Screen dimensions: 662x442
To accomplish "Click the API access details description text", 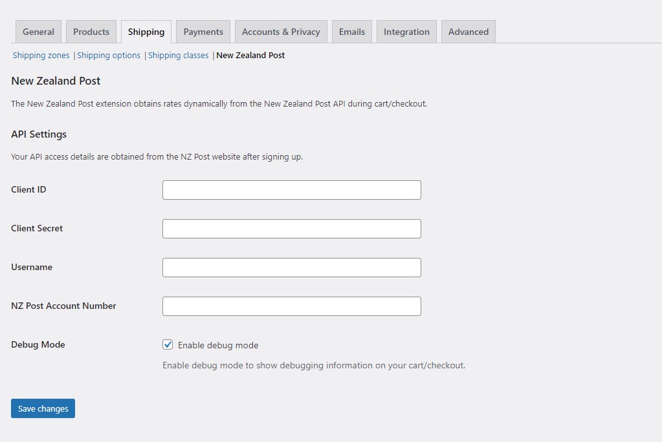I will click(157, 156).
